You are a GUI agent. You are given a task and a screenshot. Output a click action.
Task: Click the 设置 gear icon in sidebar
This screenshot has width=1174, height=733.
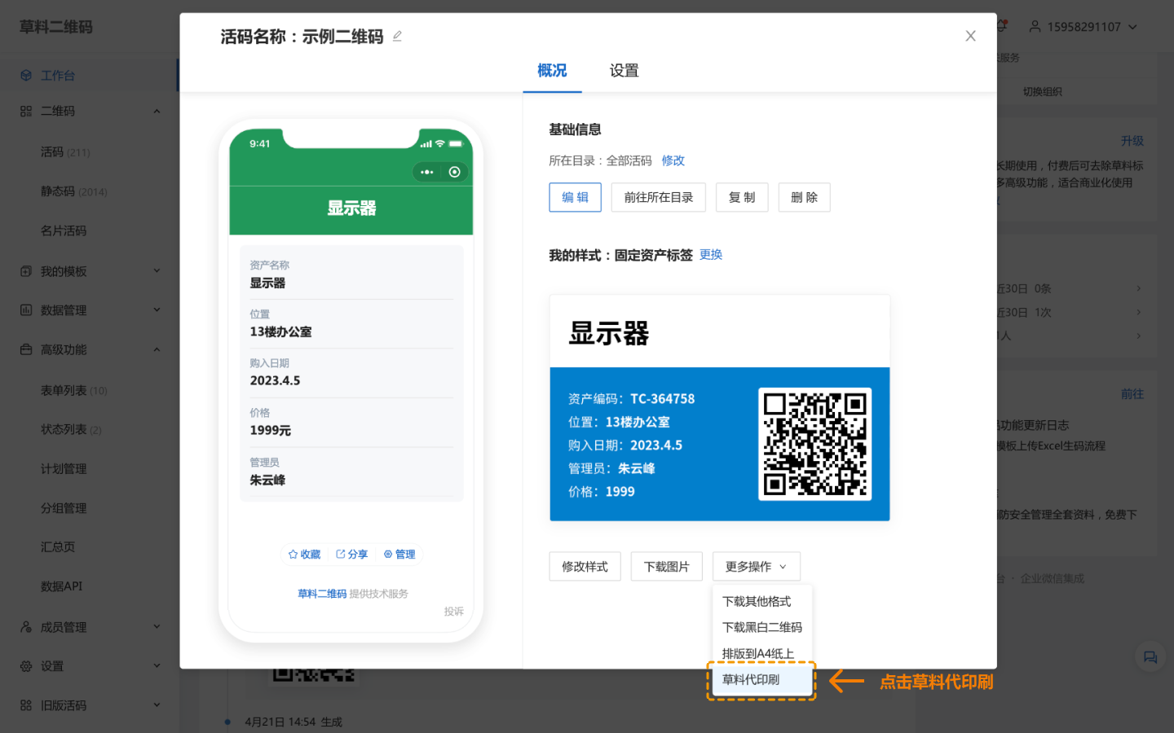(26, 666)
